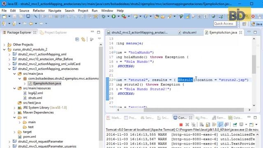Expand the target folder
This screenshot has width=263, height=148.
(x=14, y=132)
